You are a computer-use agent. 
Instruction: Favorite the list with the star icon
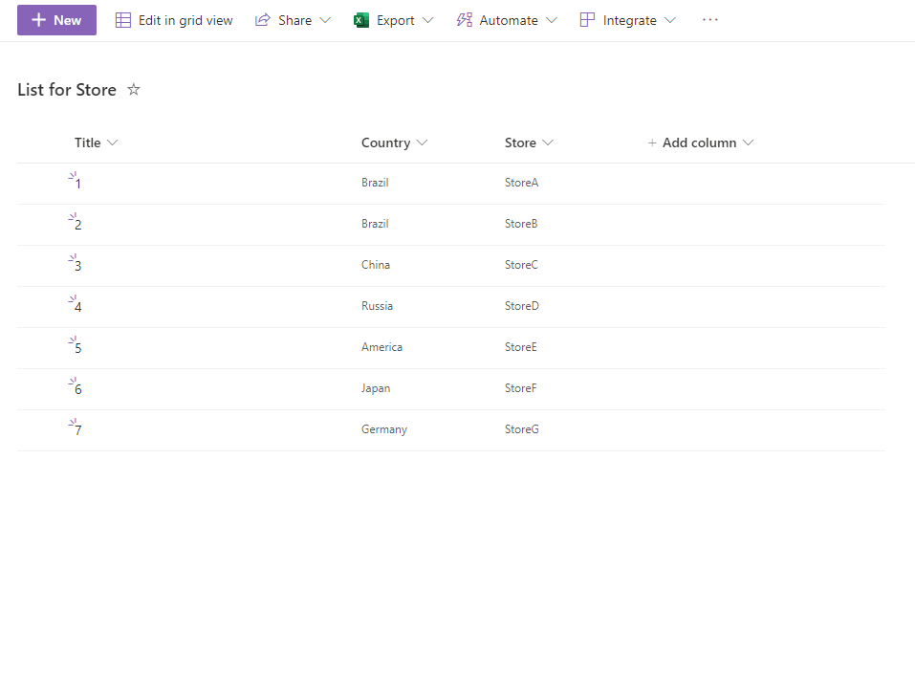pos(134,89)
